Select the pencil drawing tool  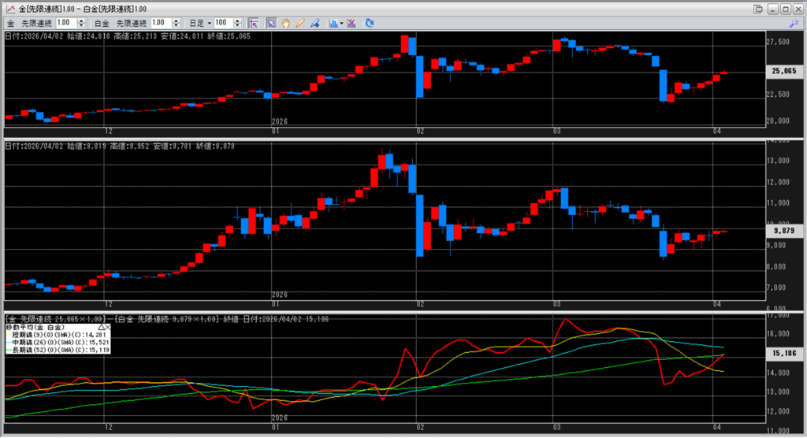300,23
